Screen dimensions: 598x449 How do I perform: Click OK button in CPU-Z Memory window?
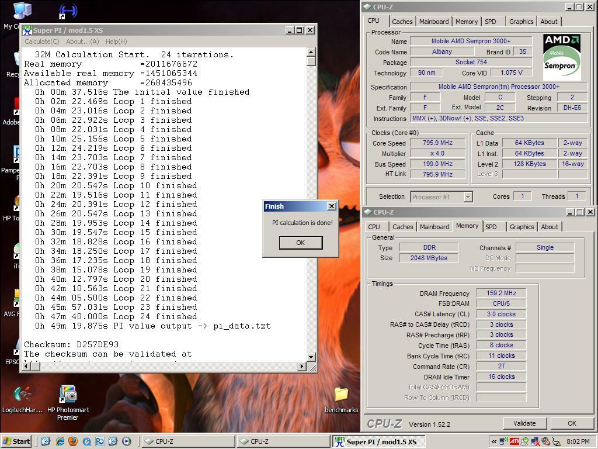coord(572,423)
